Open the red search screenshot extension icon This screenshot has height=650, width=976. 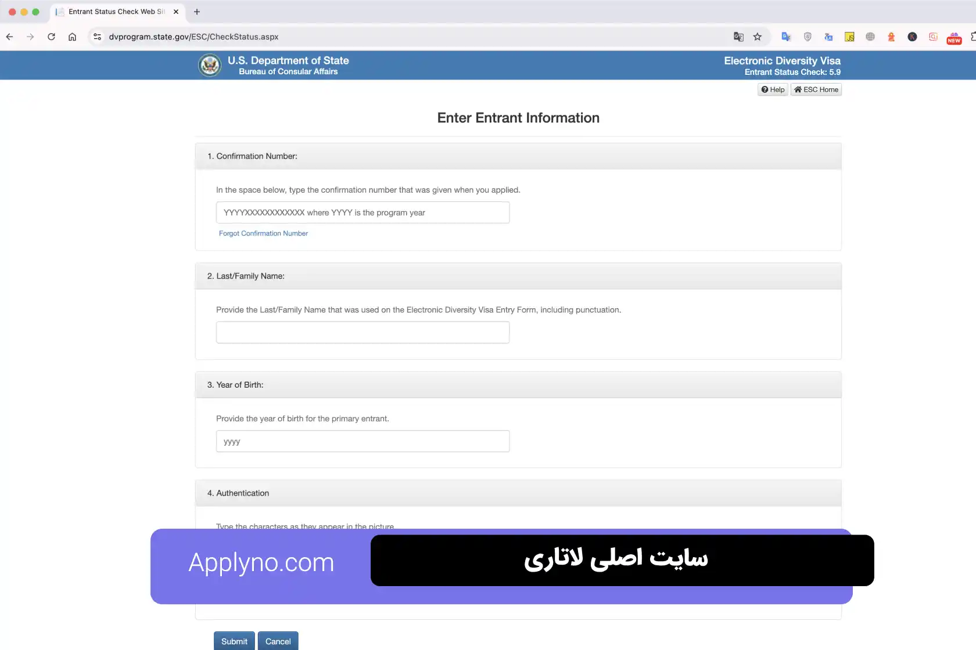(x=933, y=37)
